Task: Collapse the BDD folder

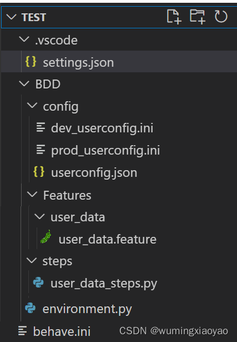Action: [24, 83]
